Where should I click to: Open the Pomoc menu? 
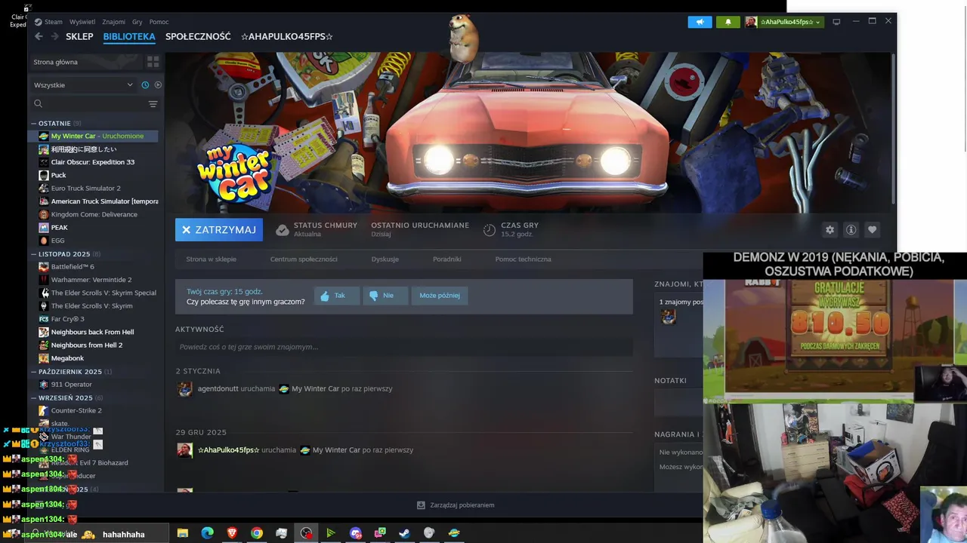(x=159, y=22)
